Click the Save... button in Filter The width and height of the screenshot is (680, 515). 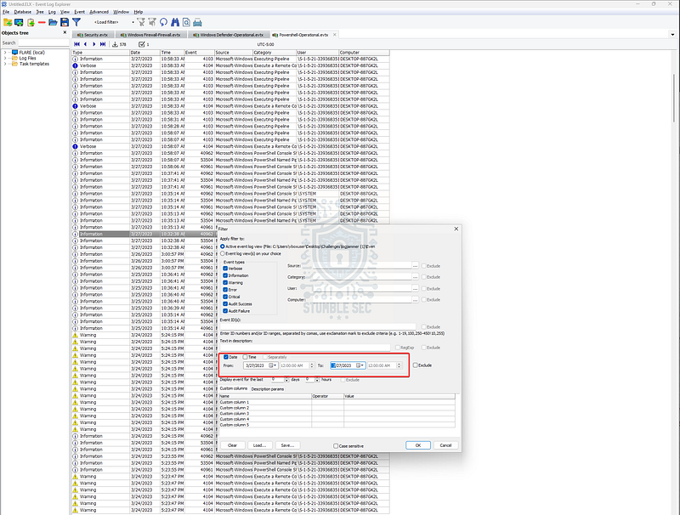(287, 445)
